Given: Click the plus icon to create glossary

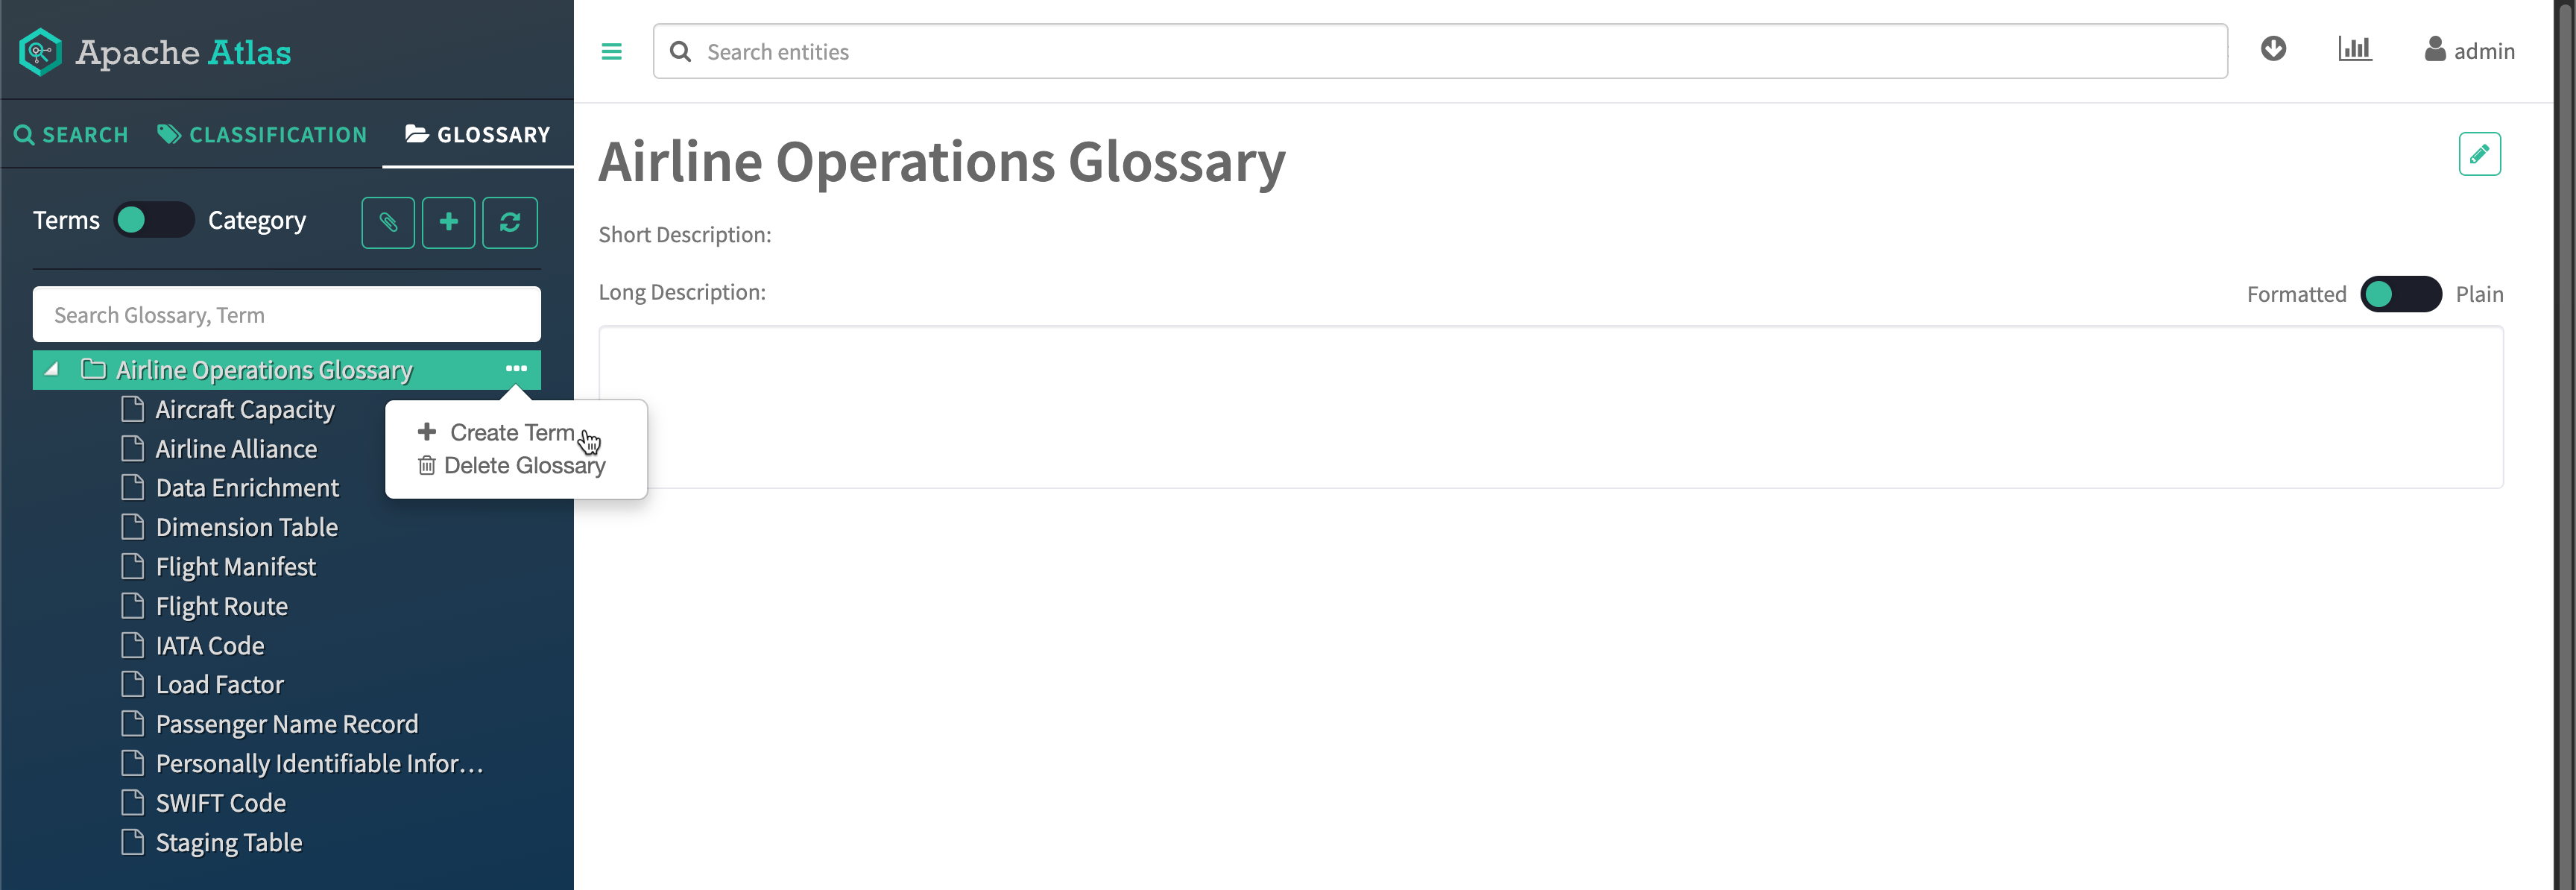Looking at the screenshot, I should pos(448,222).
